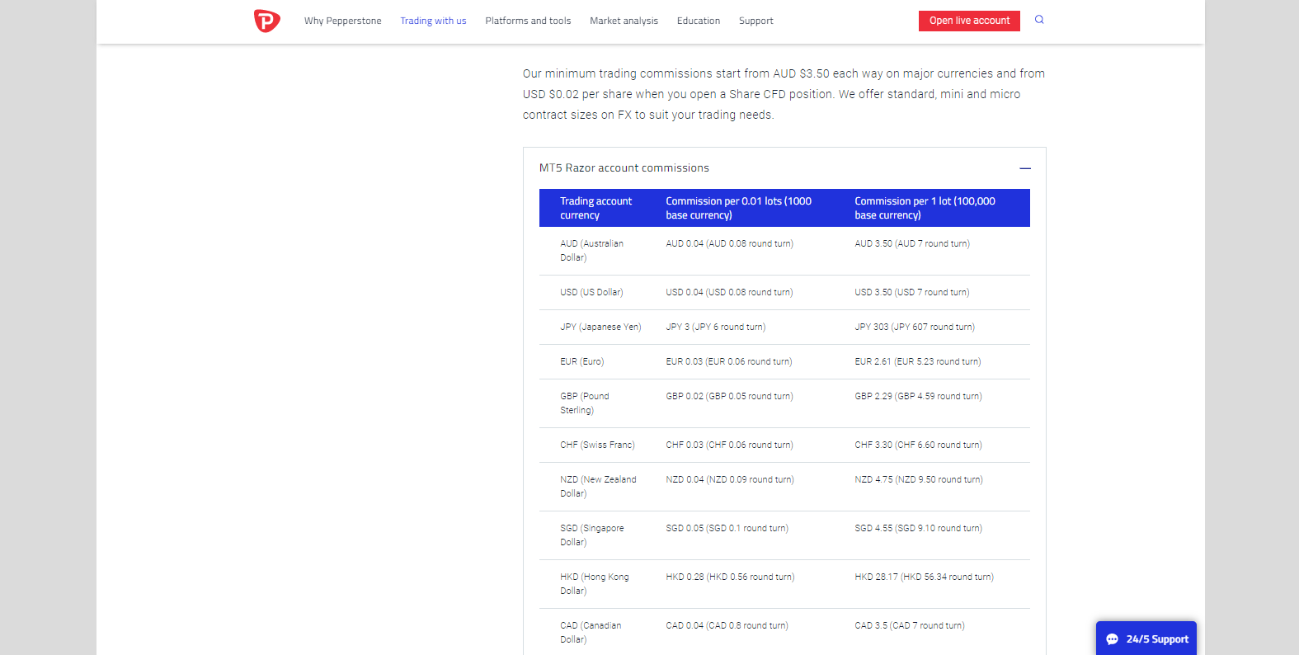Click the USD 3.50 (USD 7 round turn) cell
Viewport: 1299px width, 655px height.
tap(912, 292)
